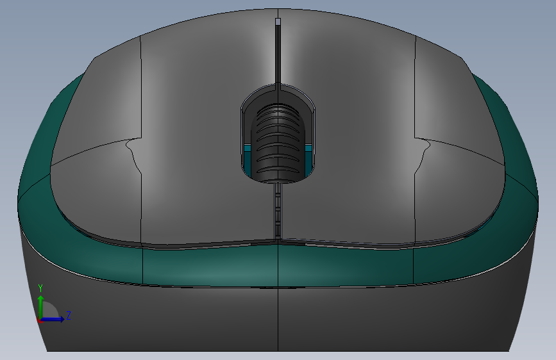Click the green Y axis arrow of the triad
Screen dimensions: 556x360
[41, 307]
